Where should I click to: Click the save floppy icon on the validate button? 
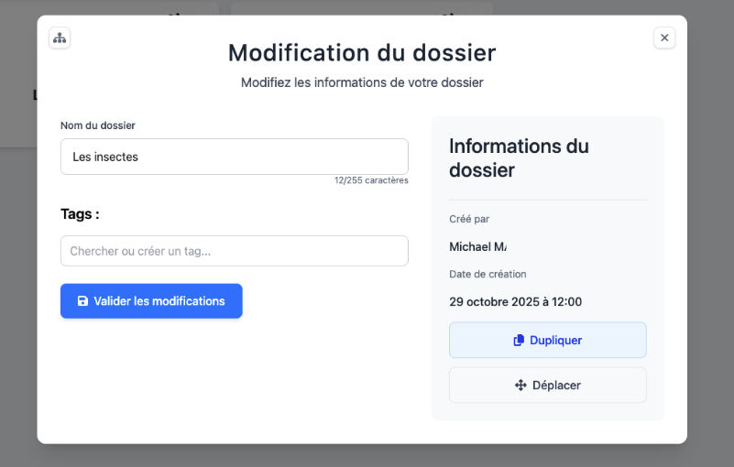point(82,301)
